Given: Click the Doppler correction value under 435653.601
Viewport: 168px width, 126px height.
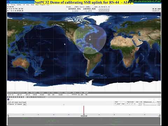Looking at the screenshot, I should [75, 11].
